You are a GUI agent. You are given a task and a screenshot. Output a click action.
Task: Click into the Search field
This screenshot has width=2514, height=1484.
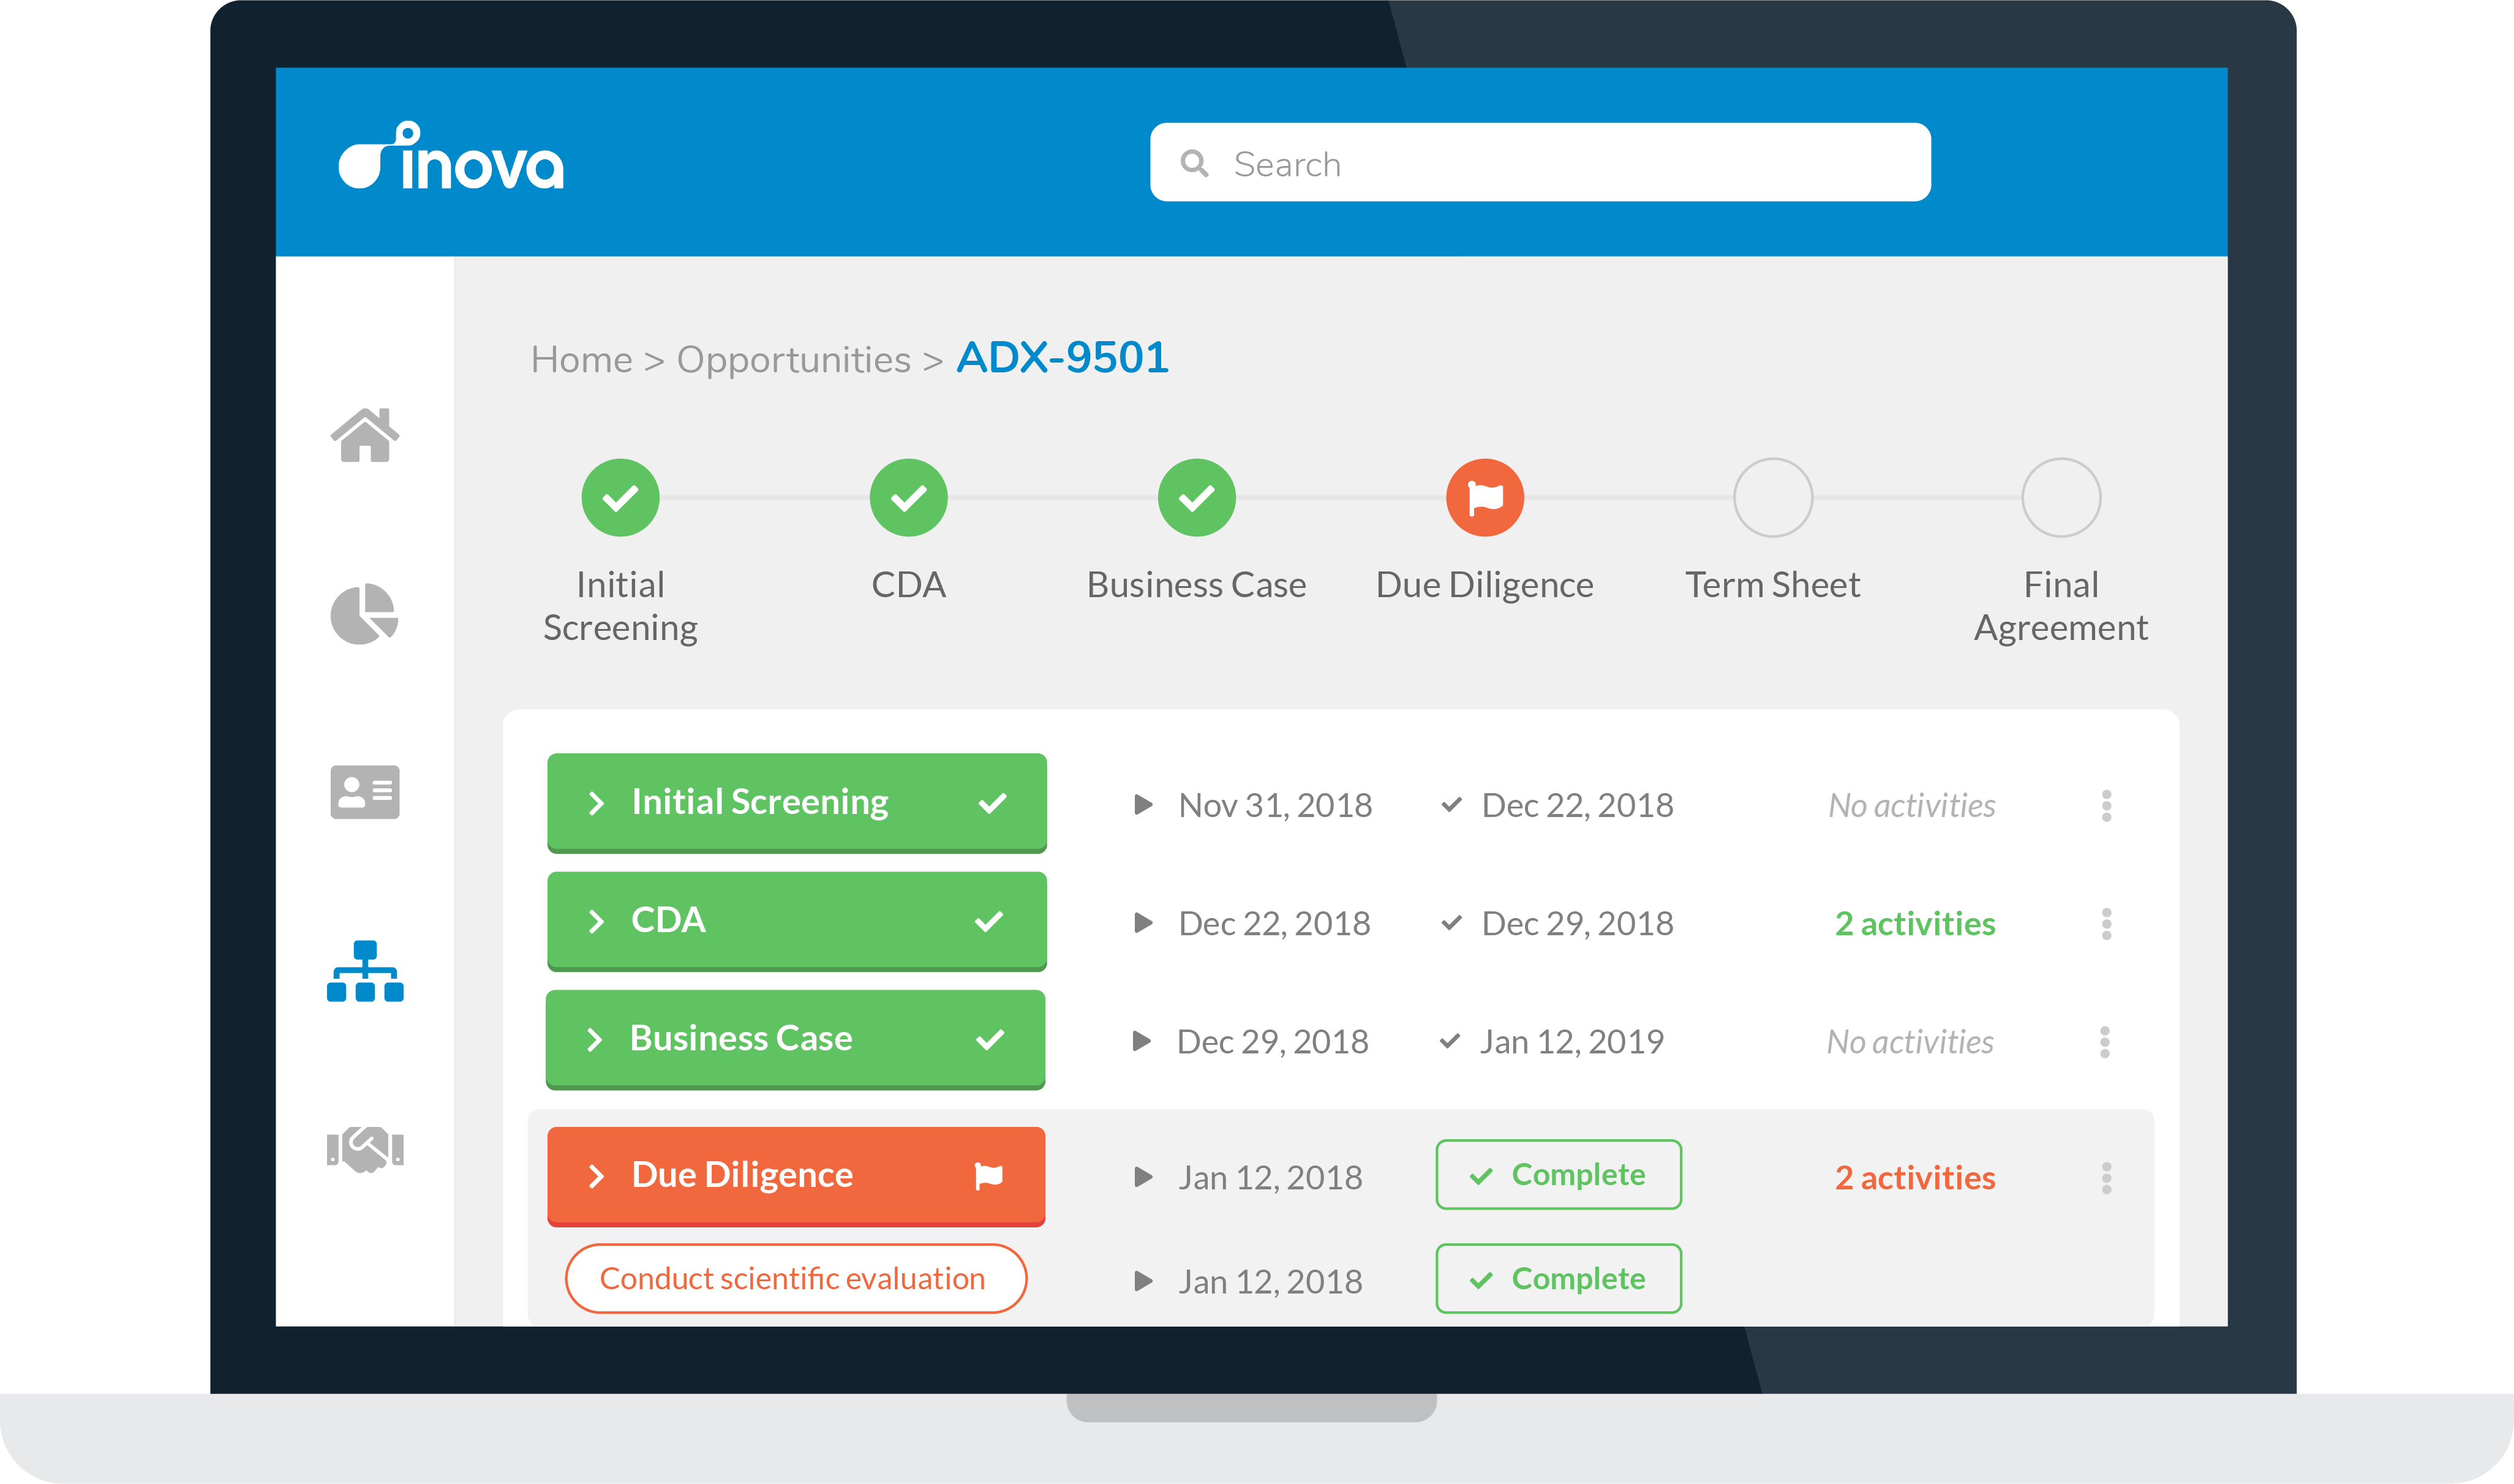[1540, 163]
